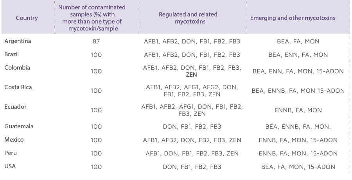352x180 pixels.
Task: Click the Peru country cell
Action: pos(11,153)
